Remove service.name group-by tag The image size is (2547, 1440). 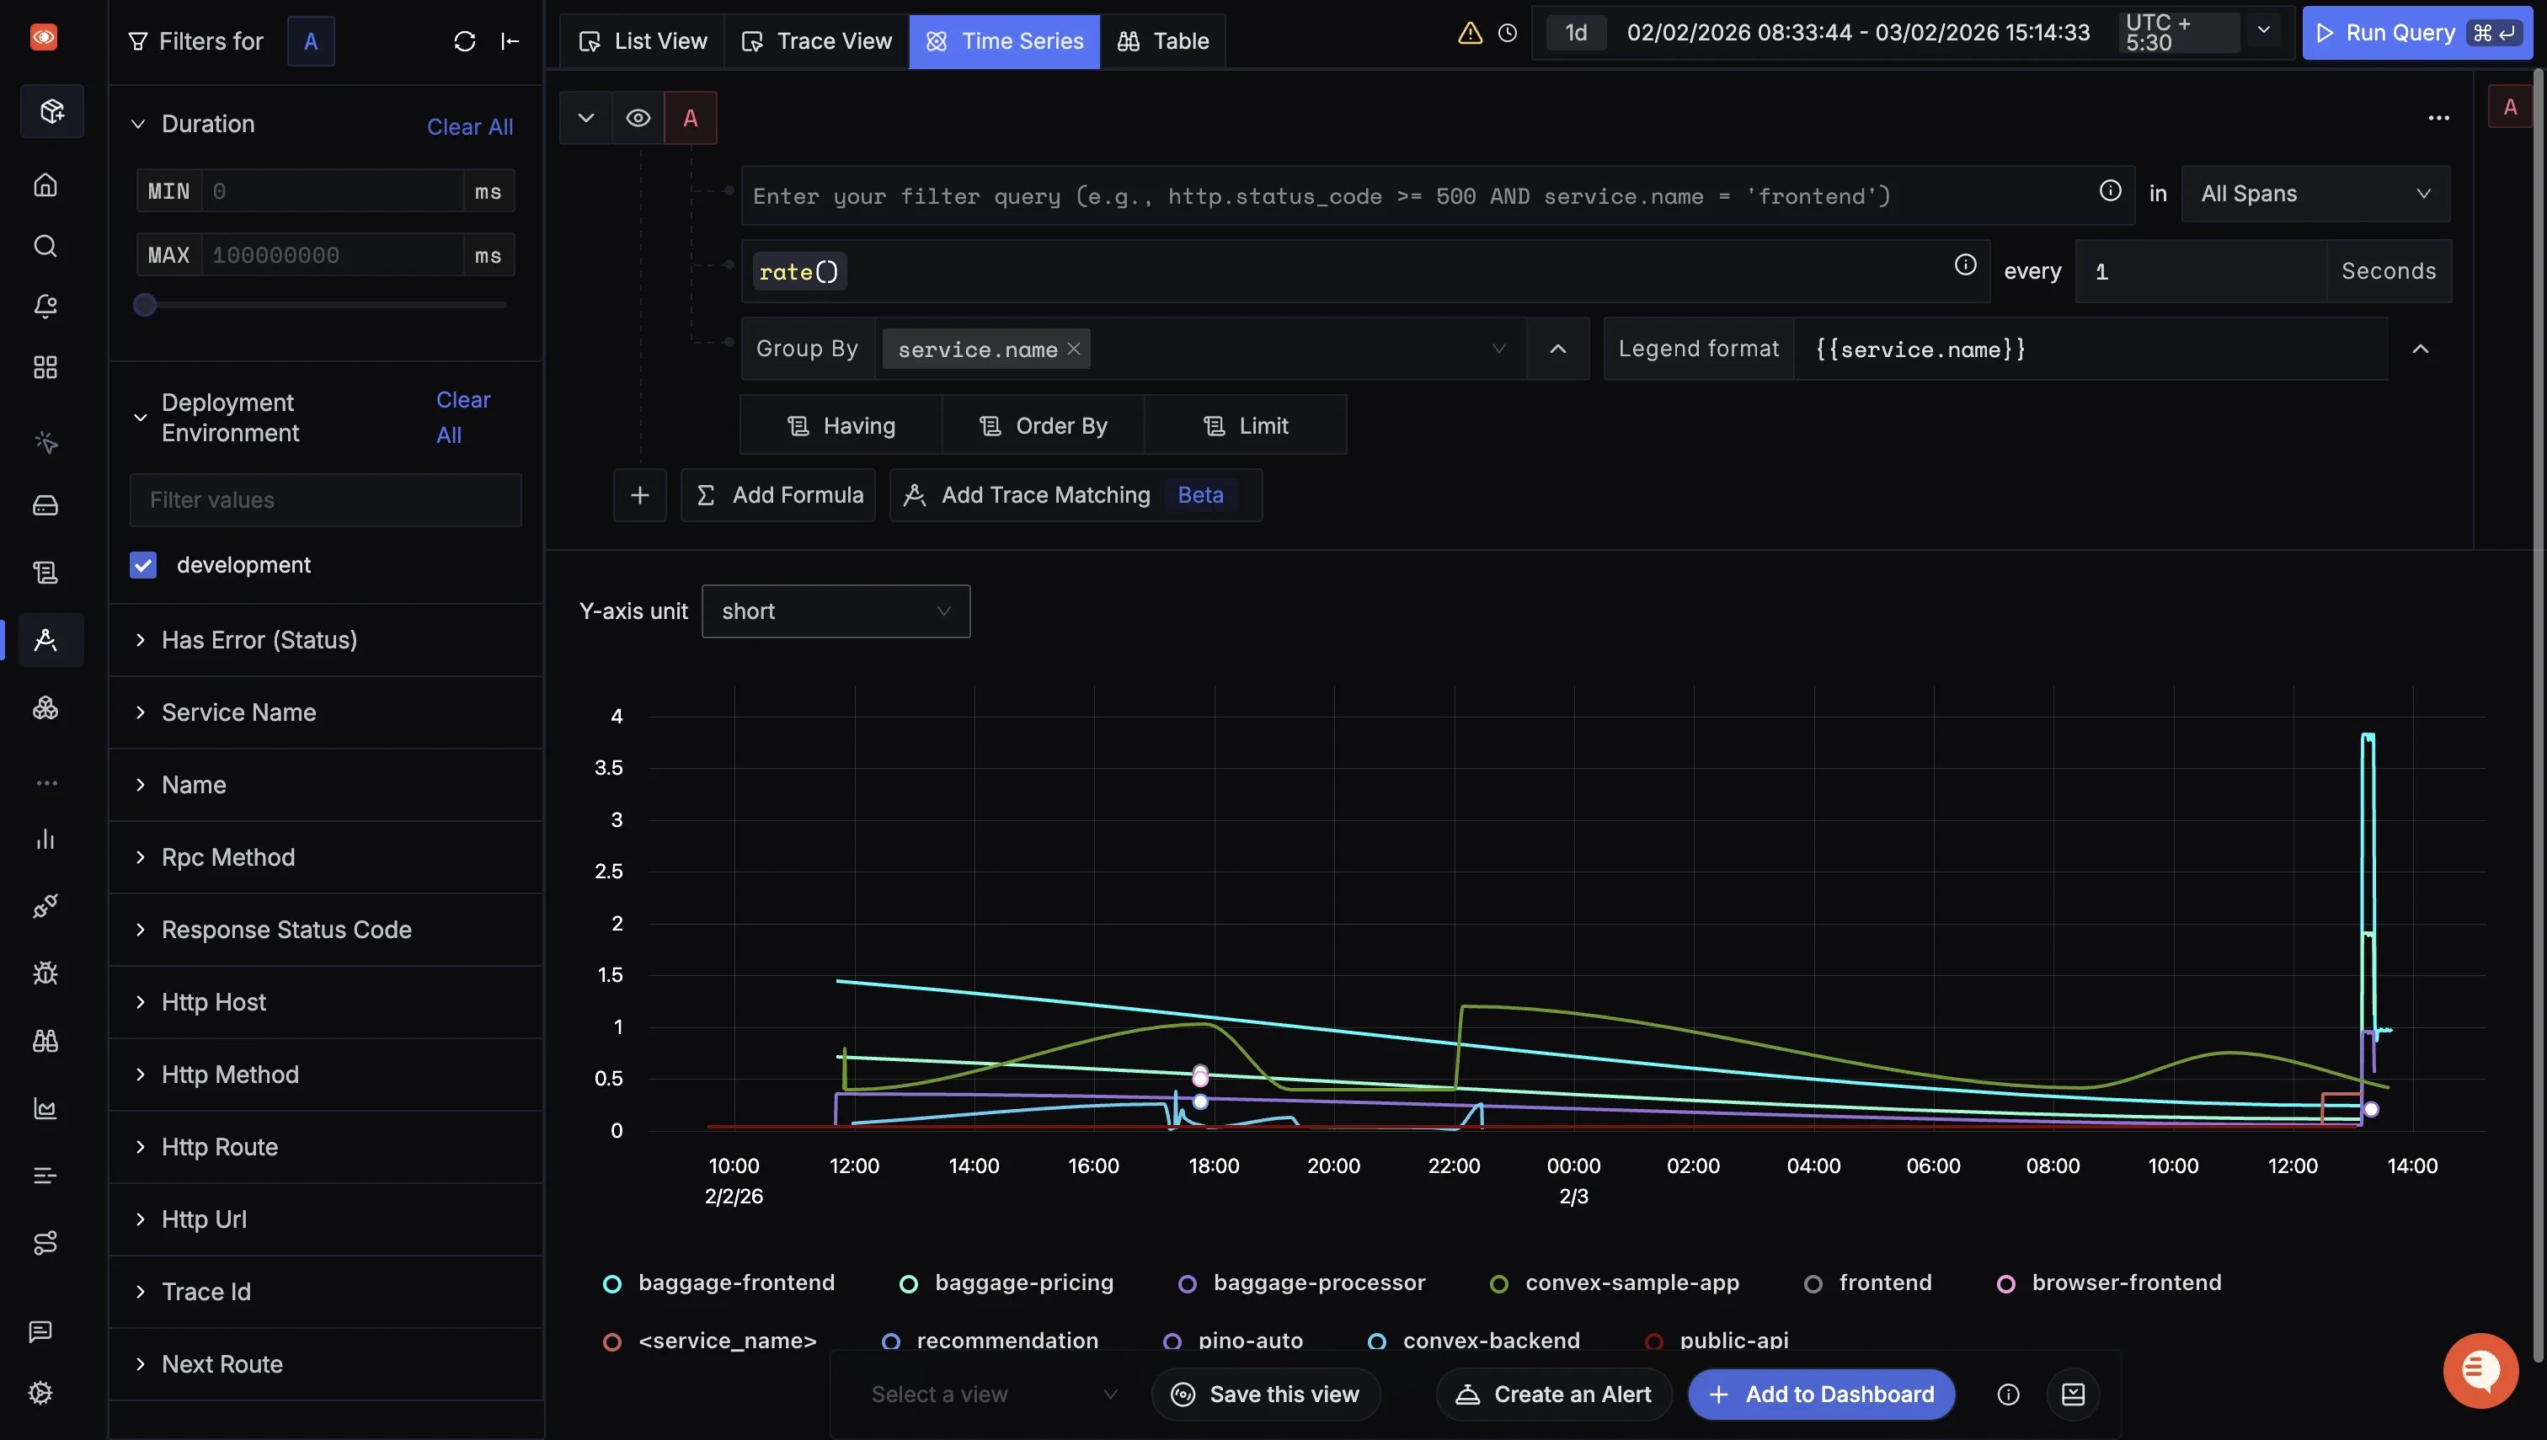(1073, 349)
